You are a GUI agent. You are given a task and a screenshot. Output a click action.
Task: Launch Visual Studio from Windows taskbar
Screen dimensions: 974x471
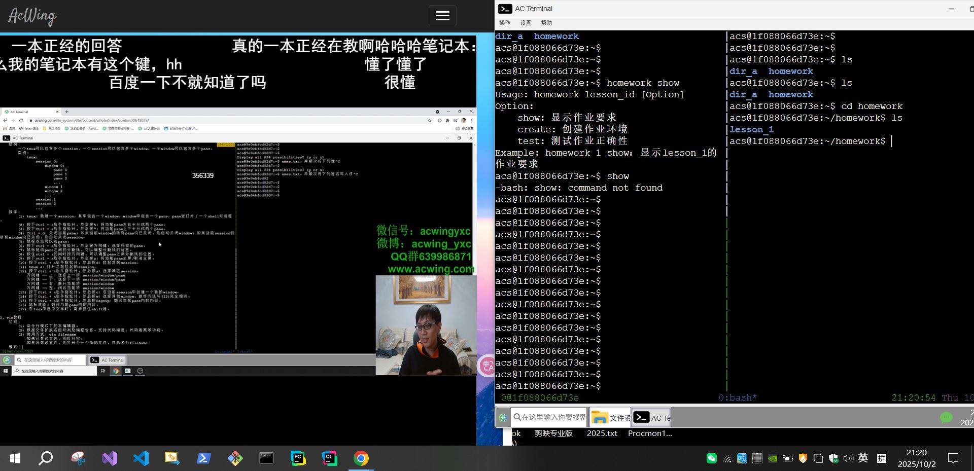110,458
